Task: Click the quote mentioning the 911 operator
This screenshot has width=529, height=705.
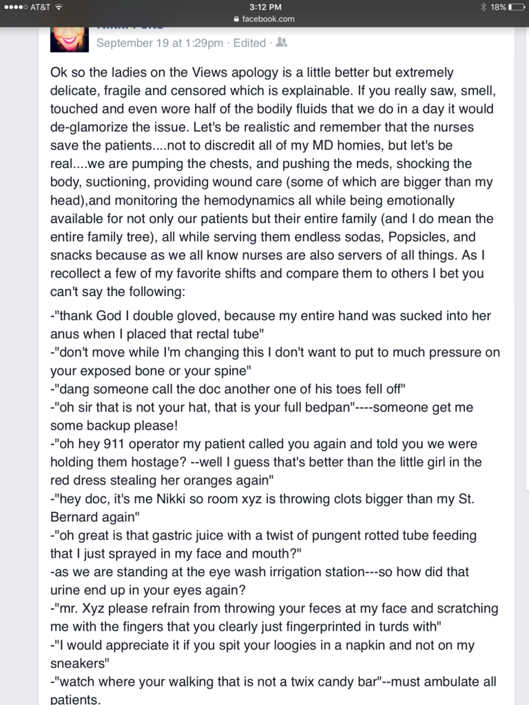Action: click(x=265, y=462)
